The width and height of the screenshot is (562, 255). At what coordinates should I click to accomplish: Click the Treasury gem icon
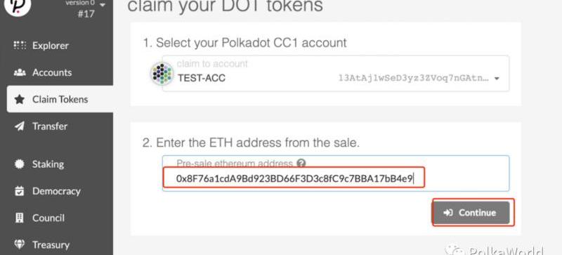(x=20, y=245)
